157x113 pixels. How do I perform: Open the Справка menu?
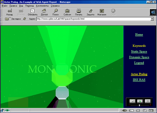click(55, 6)
